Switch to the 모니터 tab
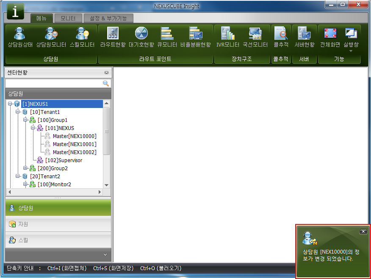 tap(68, 18)
